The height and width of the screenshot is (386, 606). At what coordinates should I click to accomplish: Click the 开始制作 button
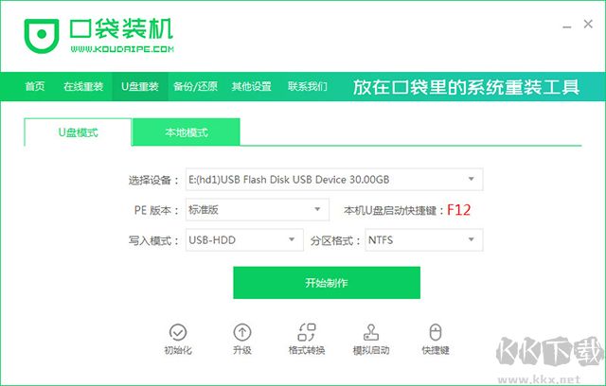327,283
